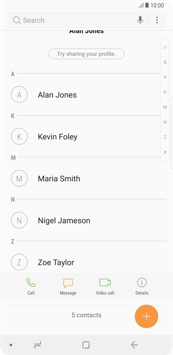Jump to letter Z in index bar
Viewport: 173px width, 355px height.
pos(165,137)
